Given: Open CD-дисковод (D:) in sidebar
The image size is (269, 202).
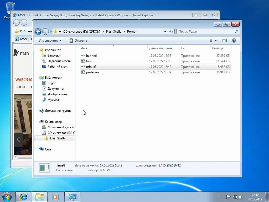Looking at the screenshot, I should (61, 133).
